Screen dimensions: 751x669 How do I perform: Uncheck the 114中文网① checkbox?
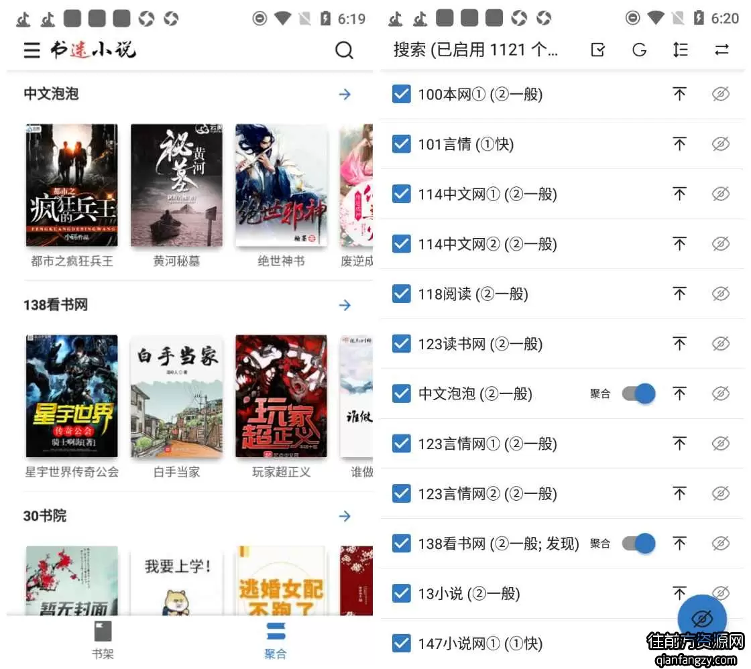pos(401,194)
